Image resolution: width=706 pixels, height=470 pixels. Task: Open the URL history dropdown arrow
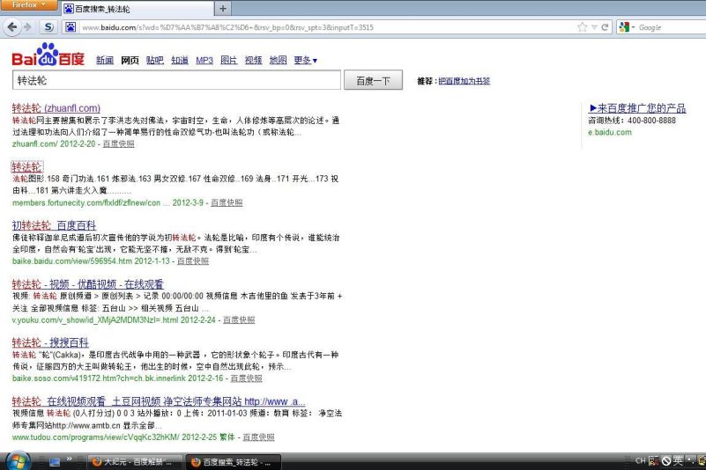594,27
